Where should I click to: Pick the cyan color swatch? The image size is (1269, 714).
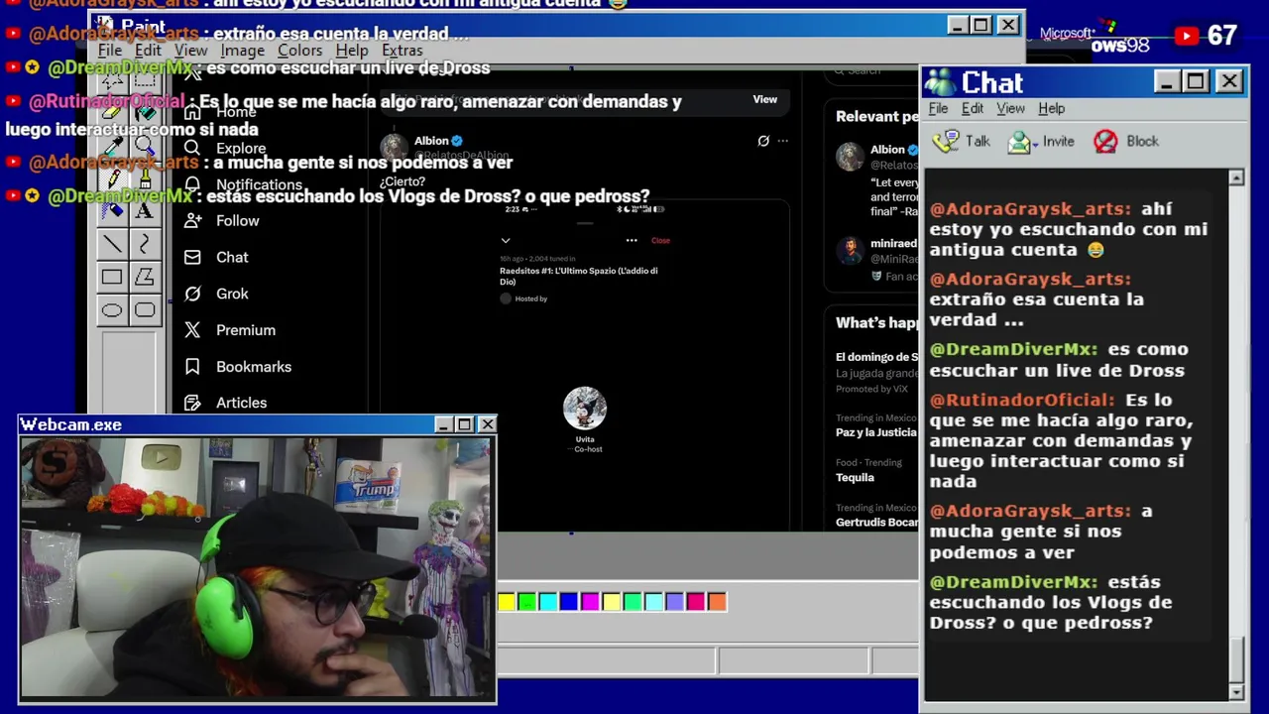pyautogui.click(x=547, y=601)
